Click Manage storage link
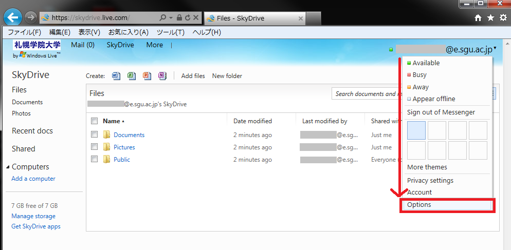Screen dimensions: 511x250 33,216
